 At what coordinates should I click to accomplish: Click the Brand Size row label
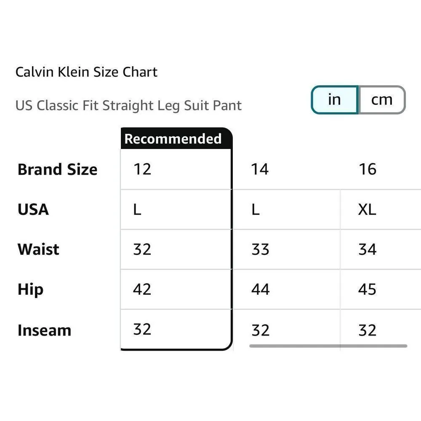click(57, 169)
